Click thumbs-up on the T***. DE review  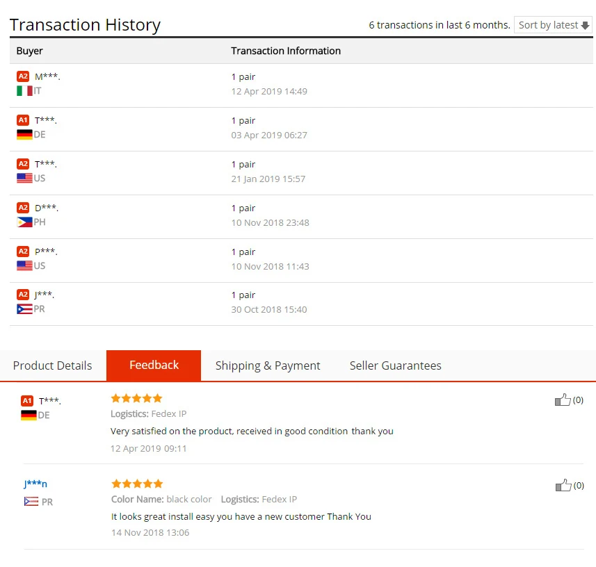point(563,400)
